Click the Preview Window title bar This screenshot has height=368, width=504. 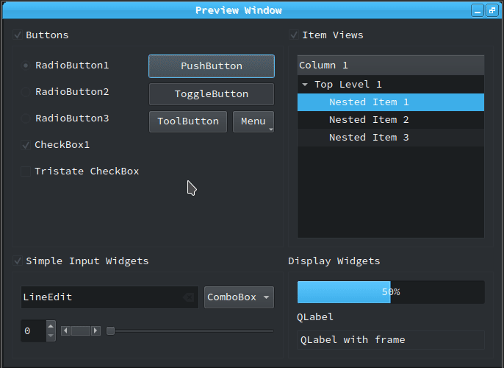(239, 10)
